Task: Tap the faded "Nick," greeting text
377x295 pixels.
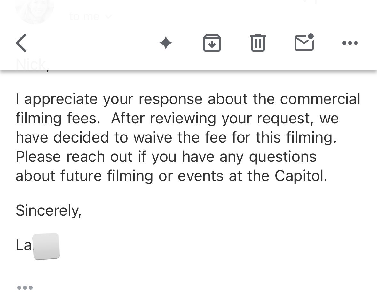Action: (31, 64)
